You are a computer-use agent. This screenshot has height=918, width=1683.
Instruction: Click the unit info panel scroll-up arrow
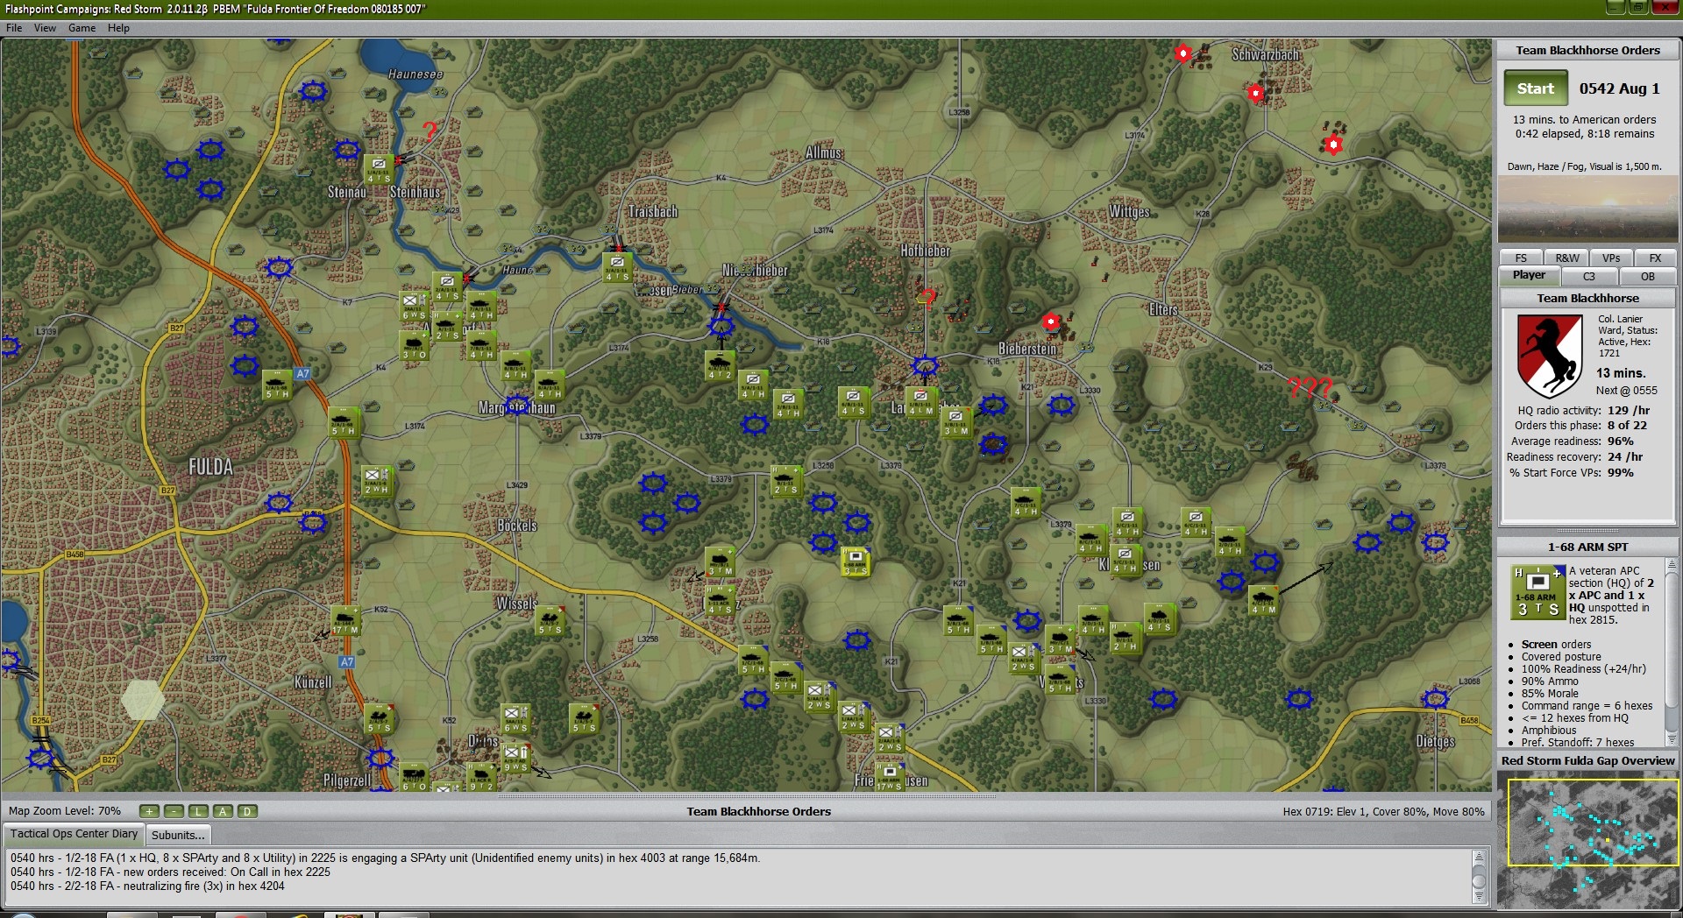pyautogui.click(x=1671, y=565)
